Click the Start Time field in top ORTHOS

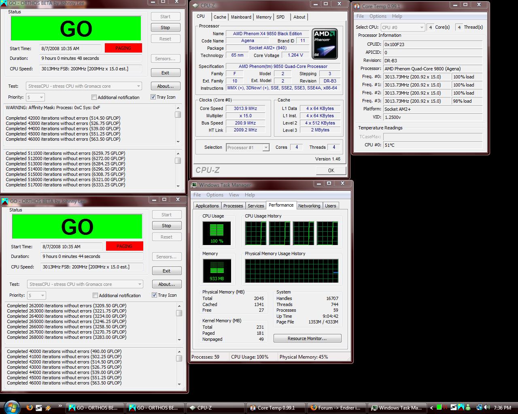coord(71,48)
